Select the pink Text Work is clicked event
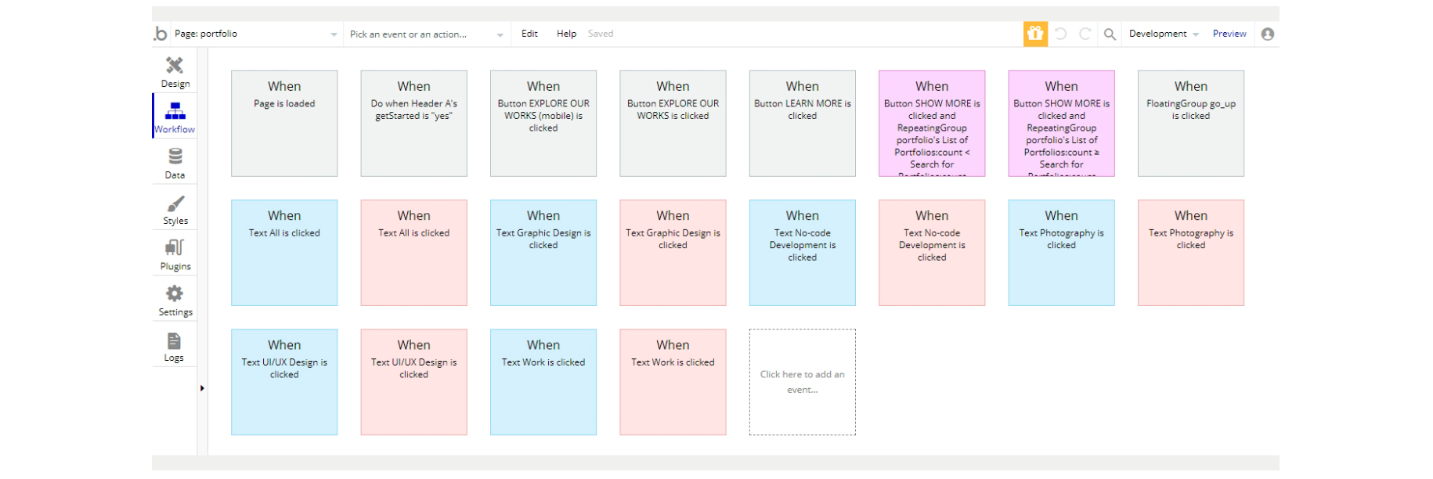The width and height of the screenshot is (1433, 479). click(x=673, y=382)
